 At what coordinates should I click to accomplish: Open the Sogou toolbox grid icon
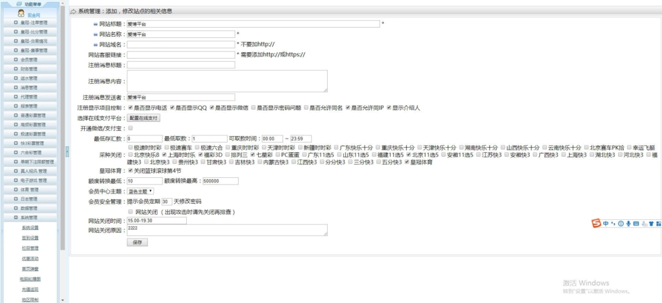[657, 224]
